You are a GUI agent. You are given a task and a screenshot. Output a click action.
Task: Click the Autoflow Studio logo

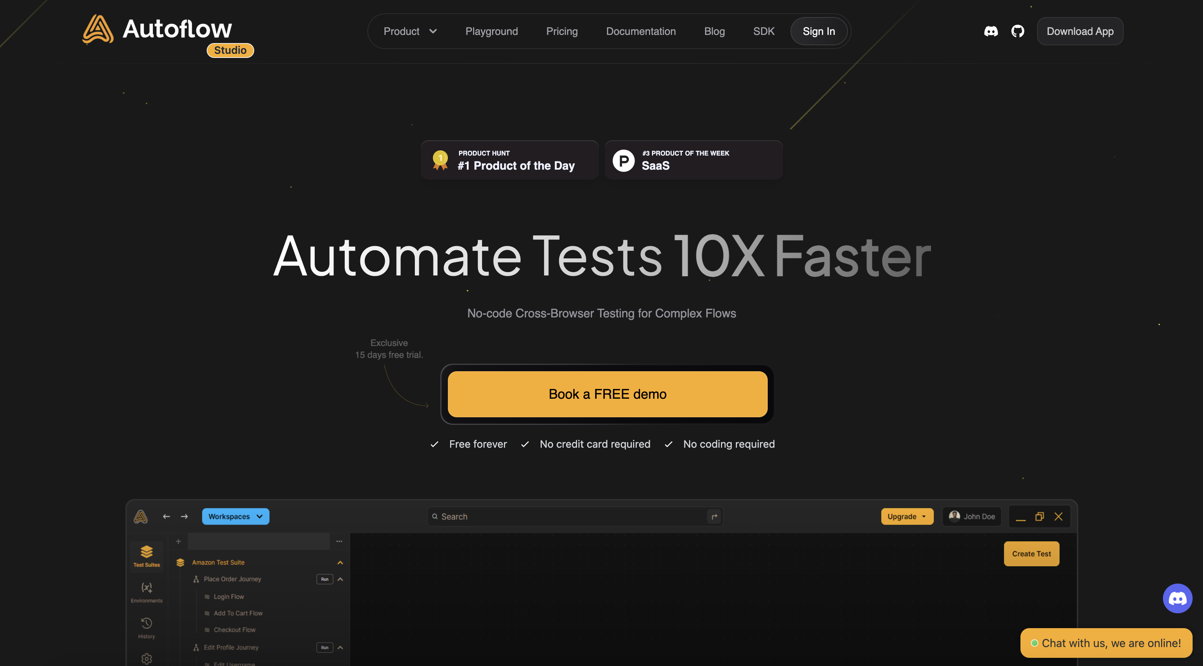(x=168, y=36)
